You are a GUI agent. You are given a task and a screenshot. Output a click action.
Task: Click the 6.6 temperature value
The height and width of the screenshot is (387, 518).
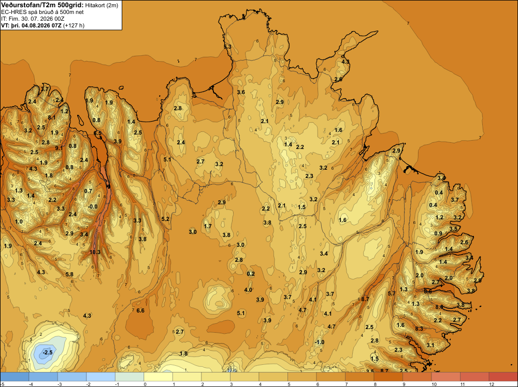(x=140, y=310)
